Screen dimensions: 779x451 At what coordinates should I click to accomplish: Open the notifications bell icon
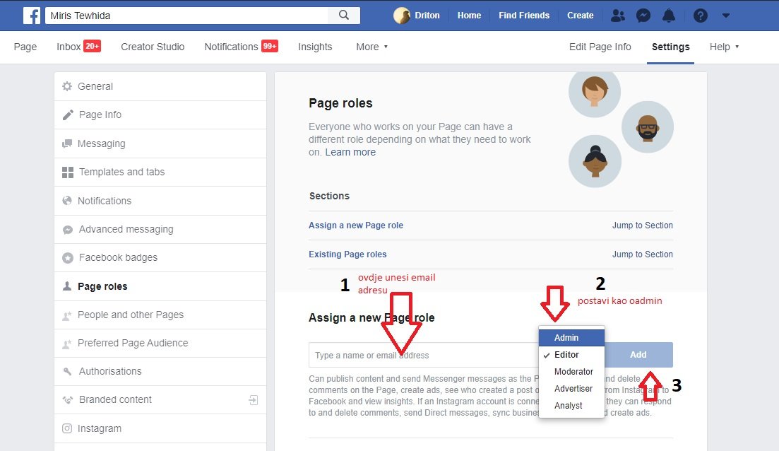(x=668, y=16)
